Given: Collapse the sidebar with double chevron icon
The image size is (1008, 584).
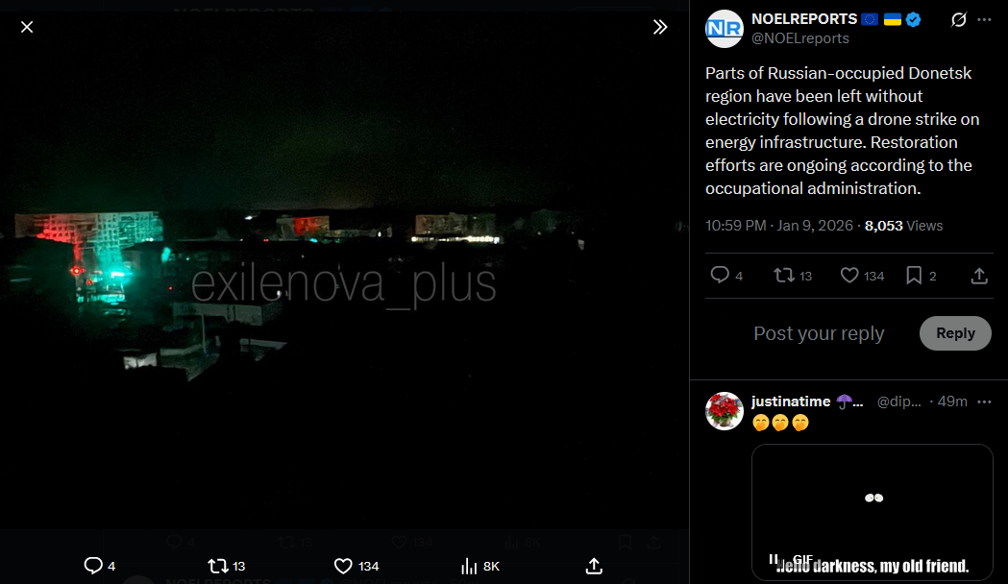Looking at the screenshot, I should (x=659, y=27).
